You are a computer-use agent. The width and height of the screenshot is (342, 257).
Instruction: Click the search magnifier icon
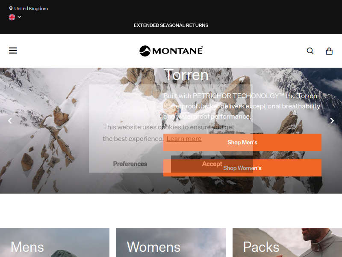(x=310, y=51)
